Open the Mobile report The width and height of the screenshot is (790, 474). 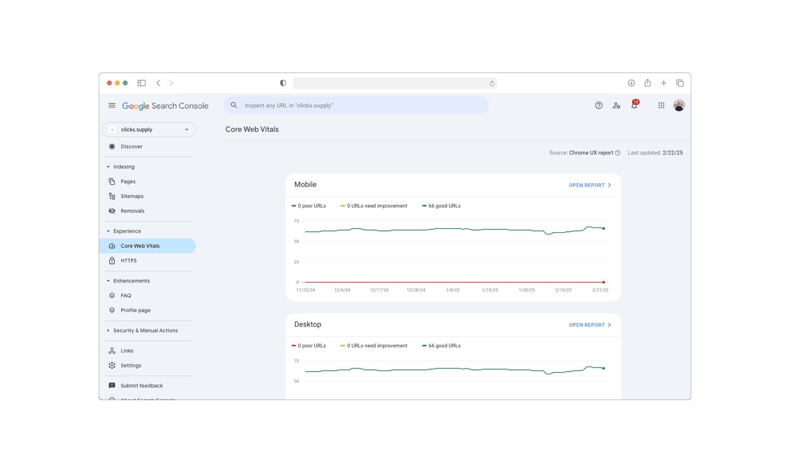click(590, 185)
